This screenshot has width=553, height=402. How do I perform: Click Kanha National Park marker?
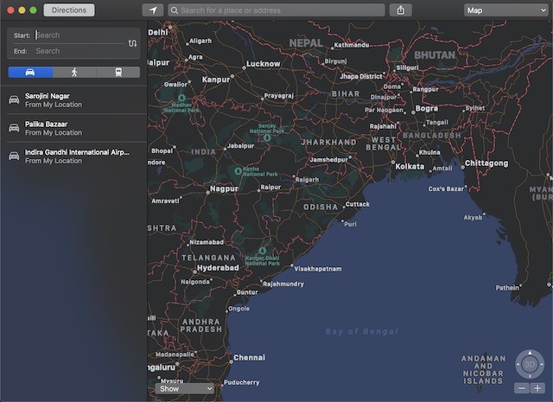[238, 171]
